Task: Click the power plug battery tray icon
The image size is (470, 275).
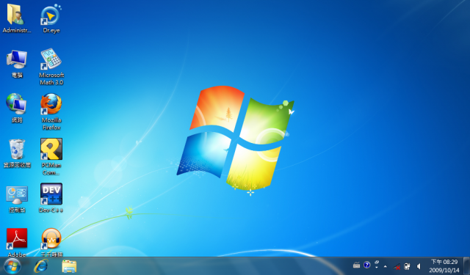Action: point(407,266)
